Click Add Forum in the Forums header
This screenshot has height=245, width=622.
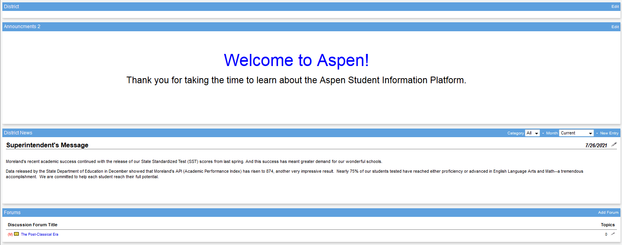point(608,213)
